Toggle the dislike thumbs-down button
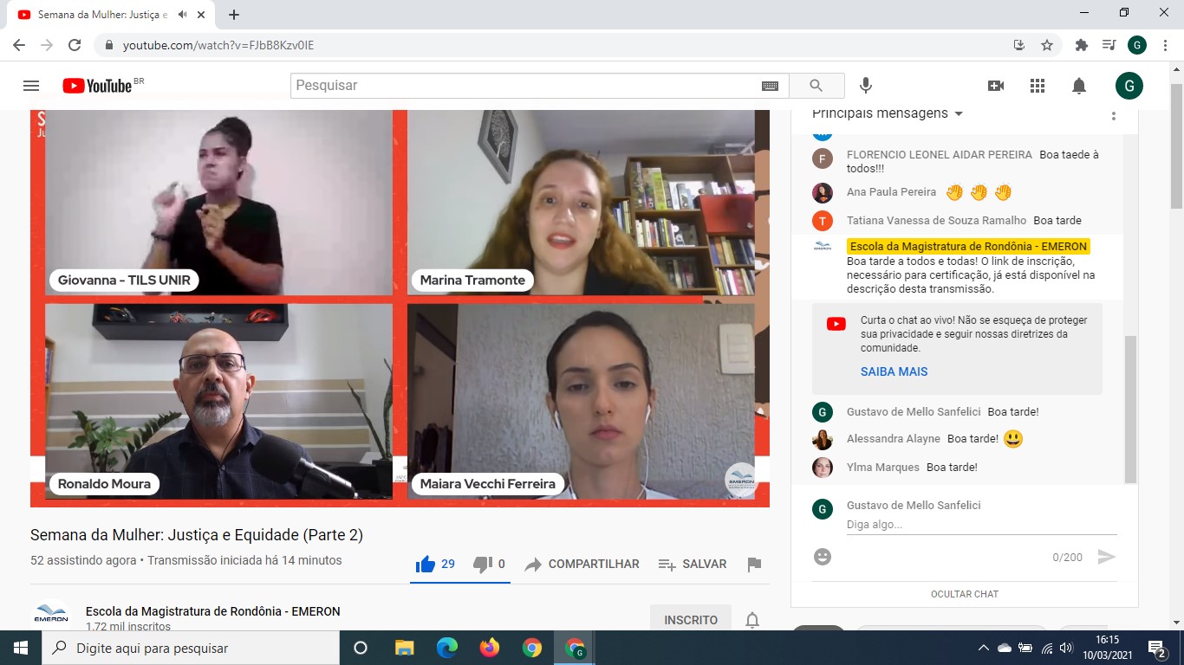The height and width of the screenshot is (665, 1184). 483,565
